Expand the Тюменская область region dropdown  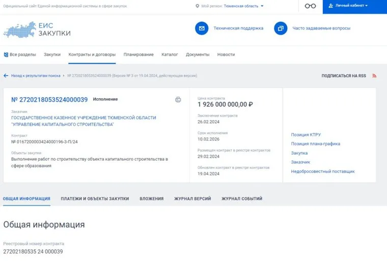coord(244,6)
